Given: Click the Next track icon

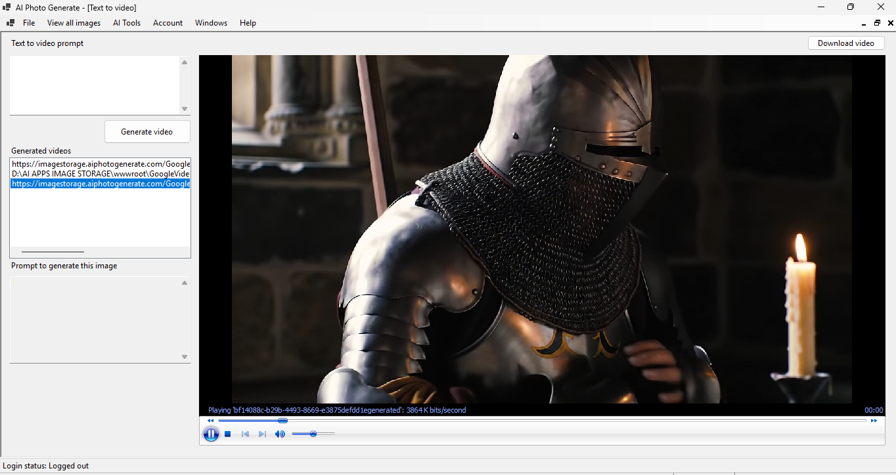Looking at the screenshot, I should click(262, 434).
